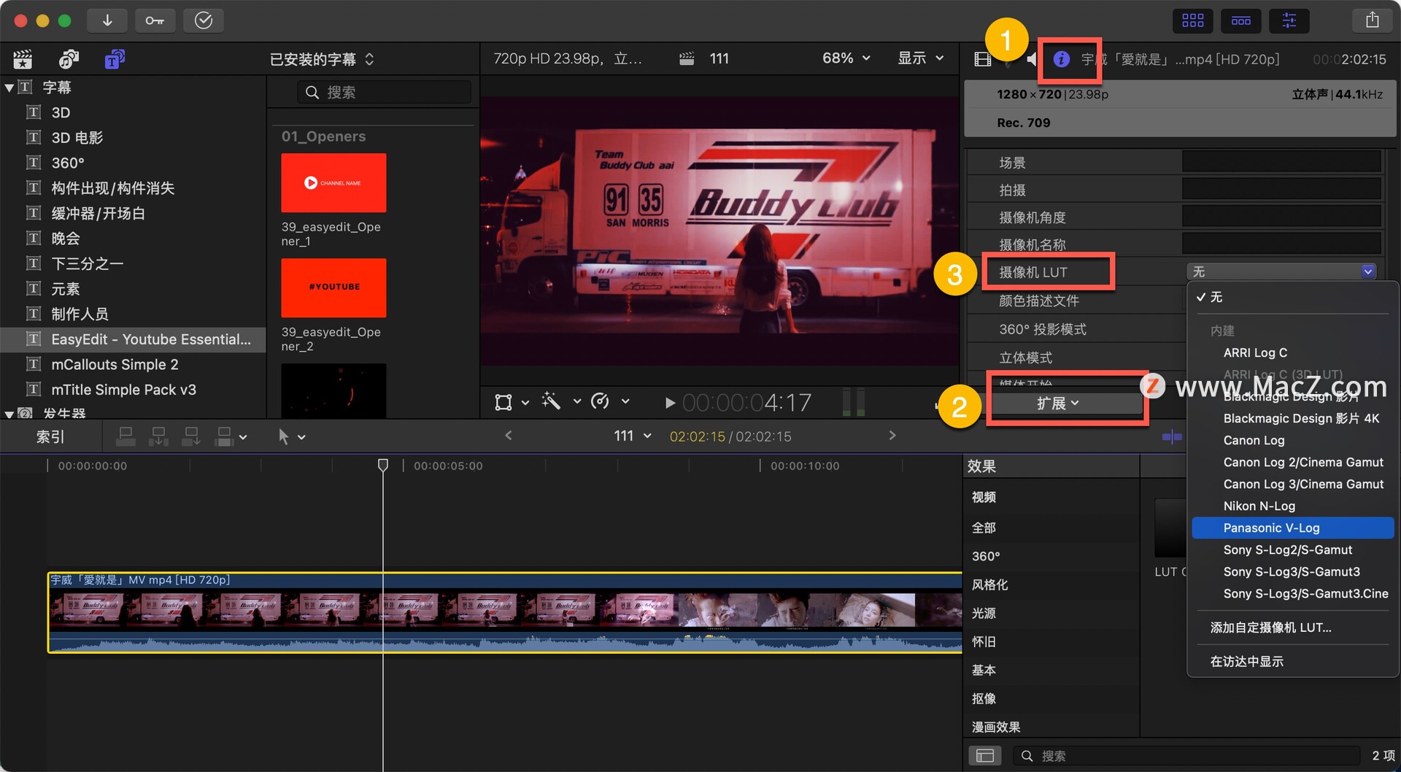
Task: Open background tasks circled-check icon
Action: 203,20
